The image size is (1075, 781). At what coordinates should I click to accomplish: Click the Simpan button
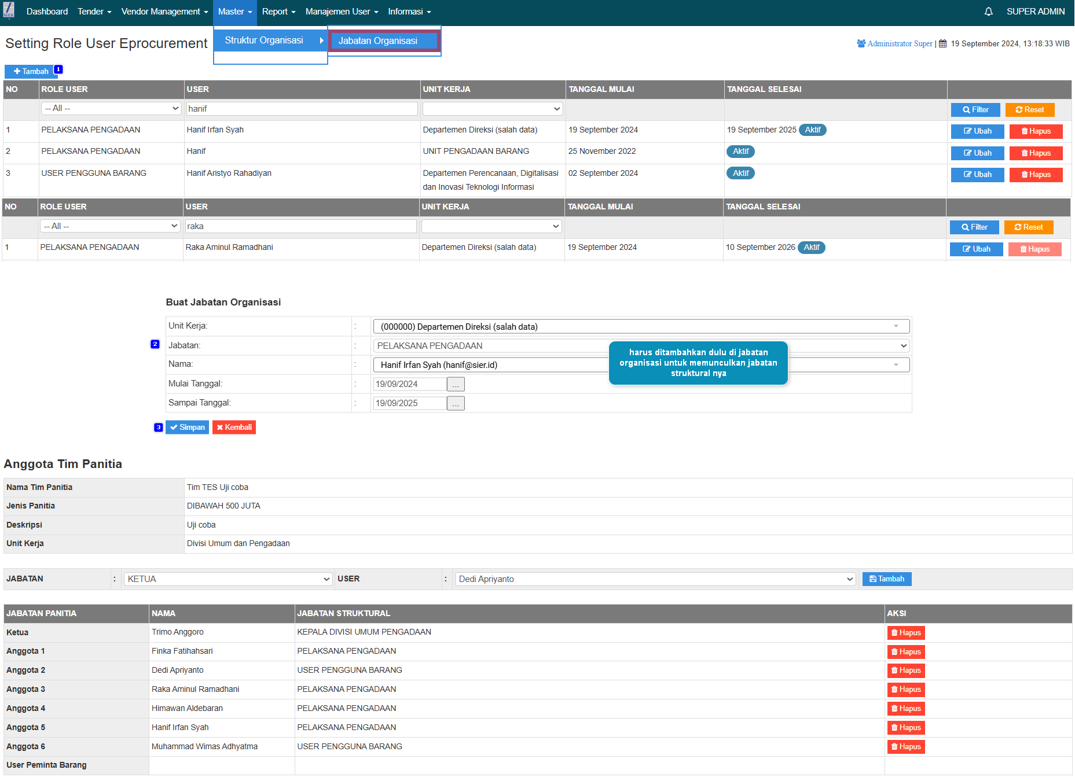coord(187,428)
